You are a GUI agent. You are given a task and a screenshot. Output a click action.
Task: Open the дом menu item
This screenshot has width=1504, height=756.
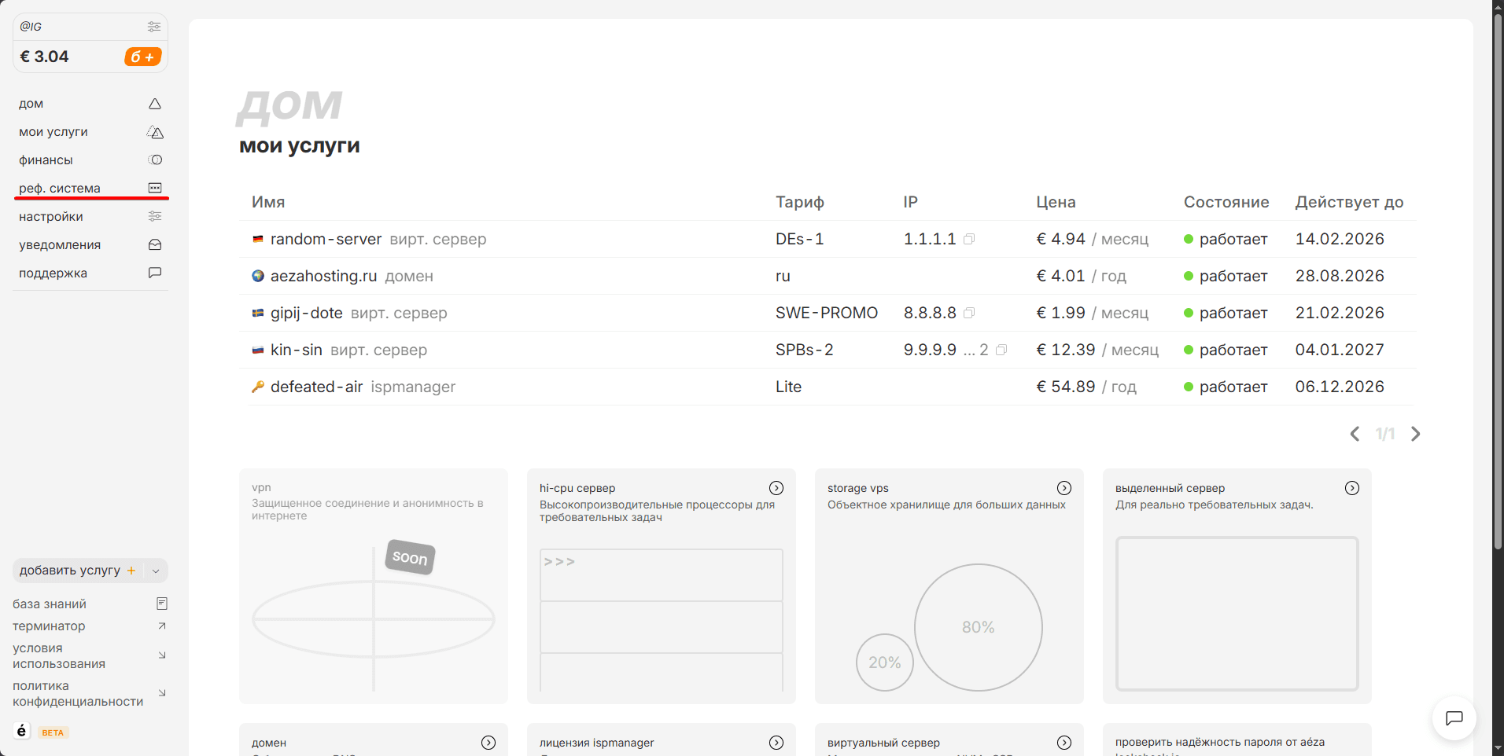click(x=31, y=104)
